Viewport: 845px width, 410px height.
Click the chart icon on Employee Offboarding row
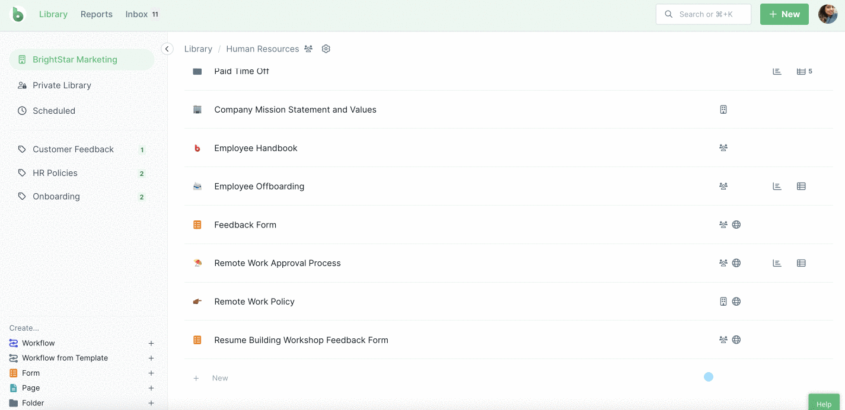pyautogui.click(x=777, y=186)
